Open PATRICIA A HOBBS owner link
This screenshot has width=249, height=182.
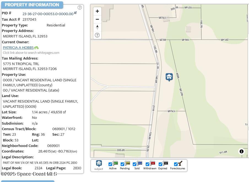click(x=18, y=47)
